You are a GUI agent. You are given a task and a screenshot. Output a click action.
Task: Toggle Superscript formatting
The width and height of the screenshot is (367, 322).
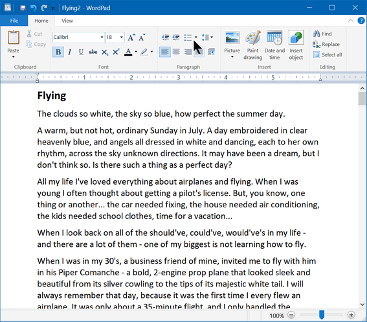[116, 52]
